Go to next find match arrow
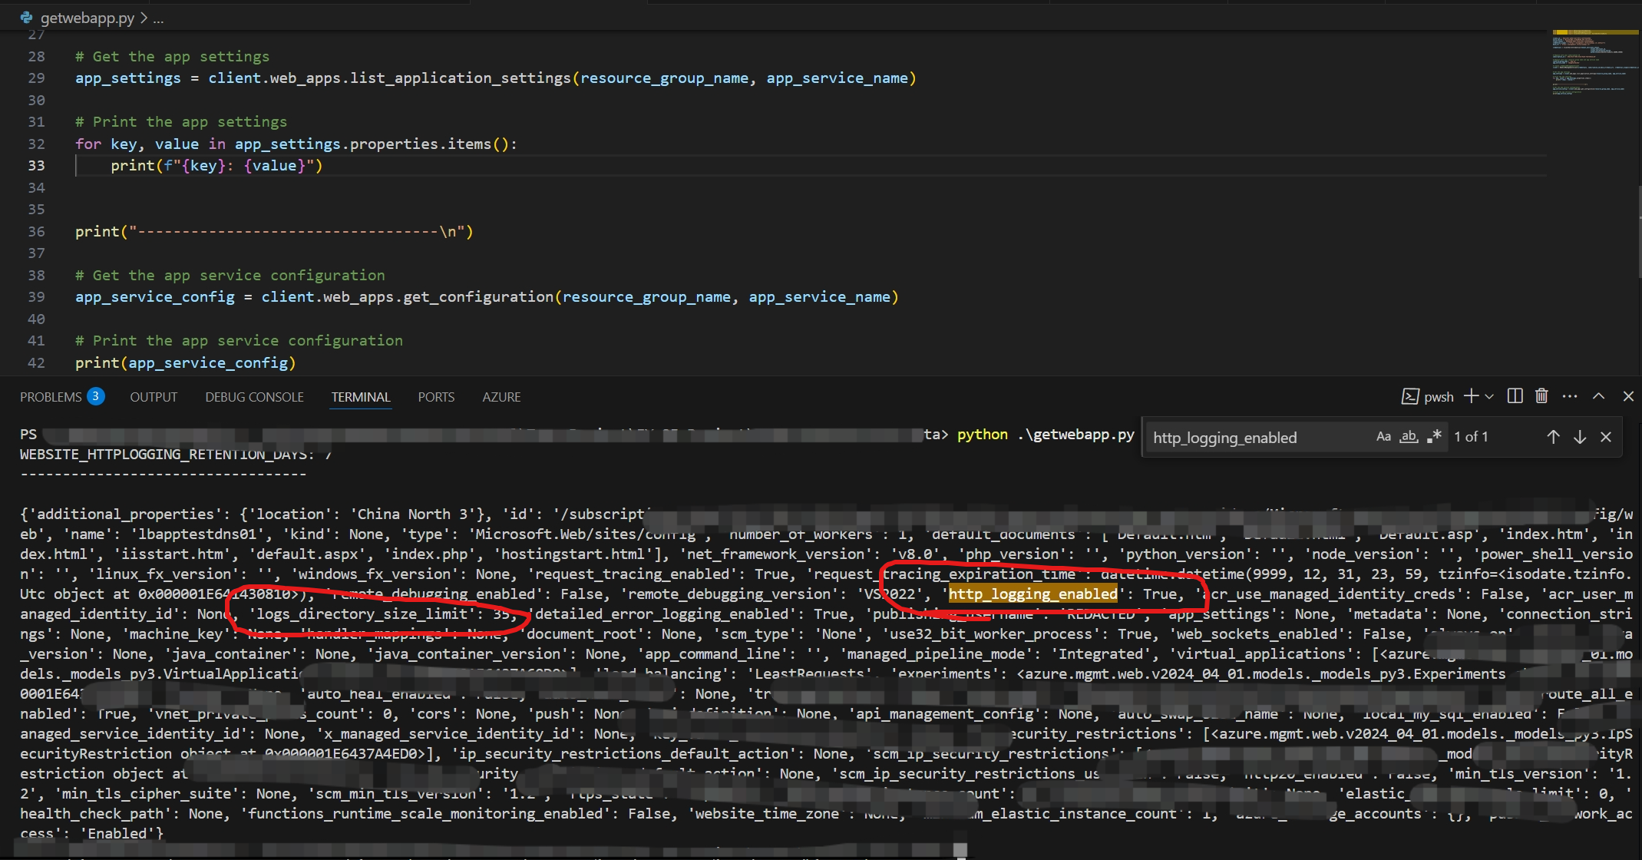 point(1580,437)
